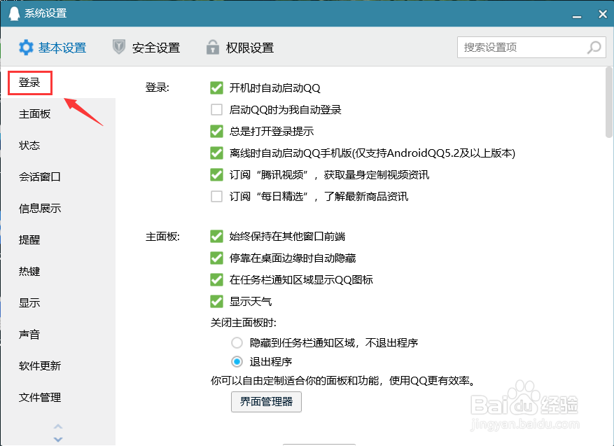Go to 软件更新 settings
Viewport: 614px width, 446px height.
(x=40, y=365)
